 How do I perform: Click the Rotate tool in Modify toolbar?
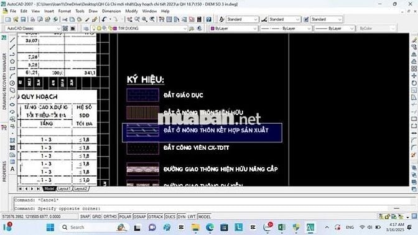point(414,83)
